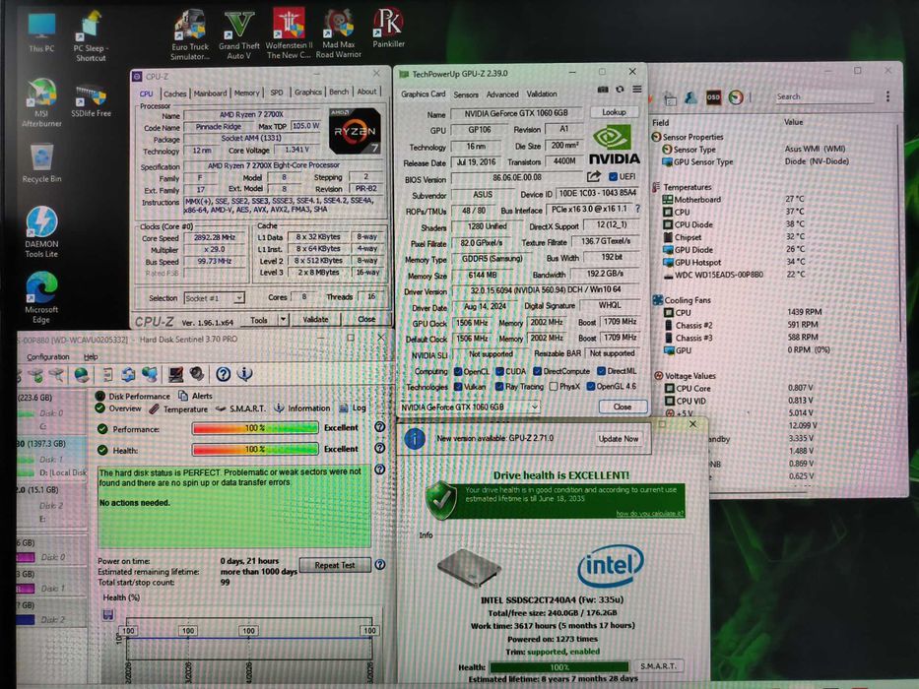Launch the Painkiller desktop shortcut

[x=388, y=29]
